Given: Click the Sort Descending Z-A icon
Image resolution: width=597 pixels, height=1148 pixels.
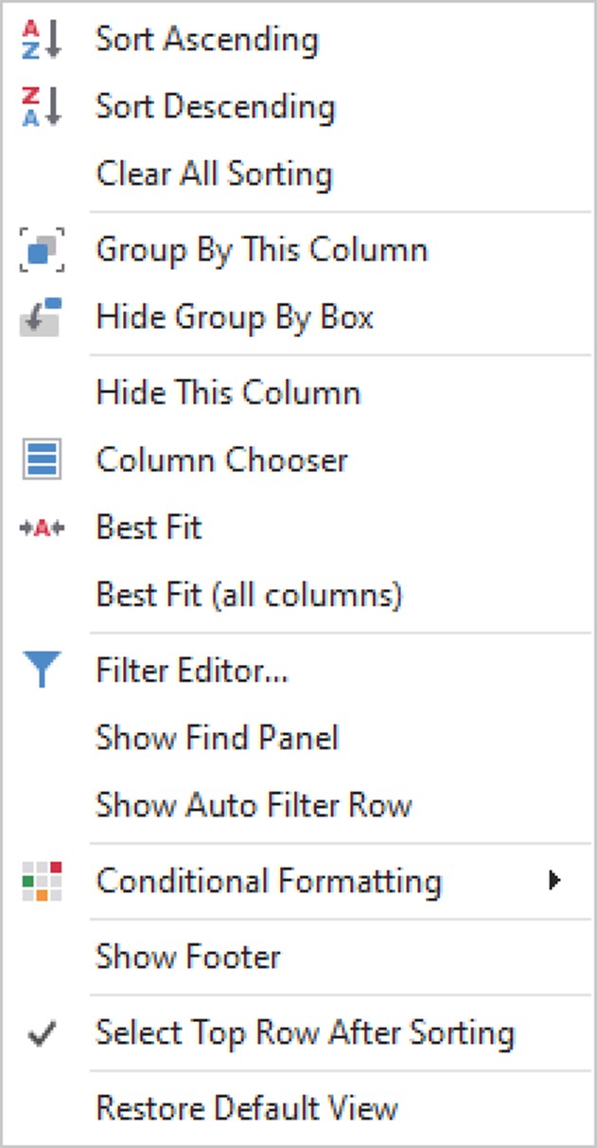Looking at the screenshot, I should click(42, 107).
